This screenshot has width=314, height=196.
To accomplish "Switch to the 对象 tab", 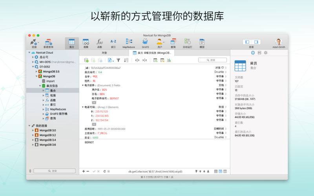I will 104,53.
